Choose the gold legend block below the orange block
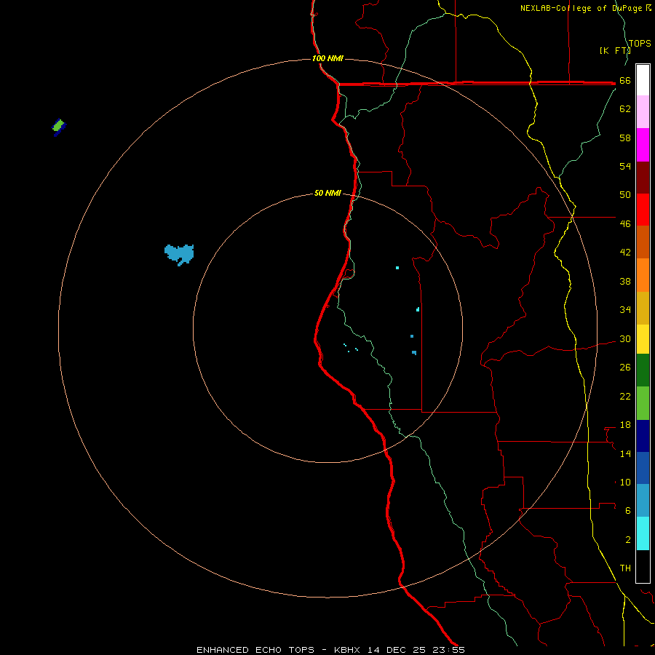Viewport: 655px width, 655px height. 643,309
